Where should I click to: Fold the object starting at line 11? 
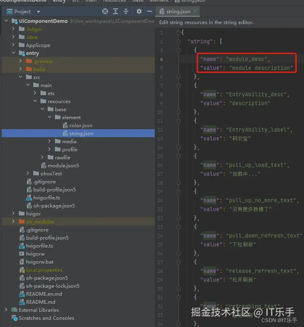[x=178, y=121]
